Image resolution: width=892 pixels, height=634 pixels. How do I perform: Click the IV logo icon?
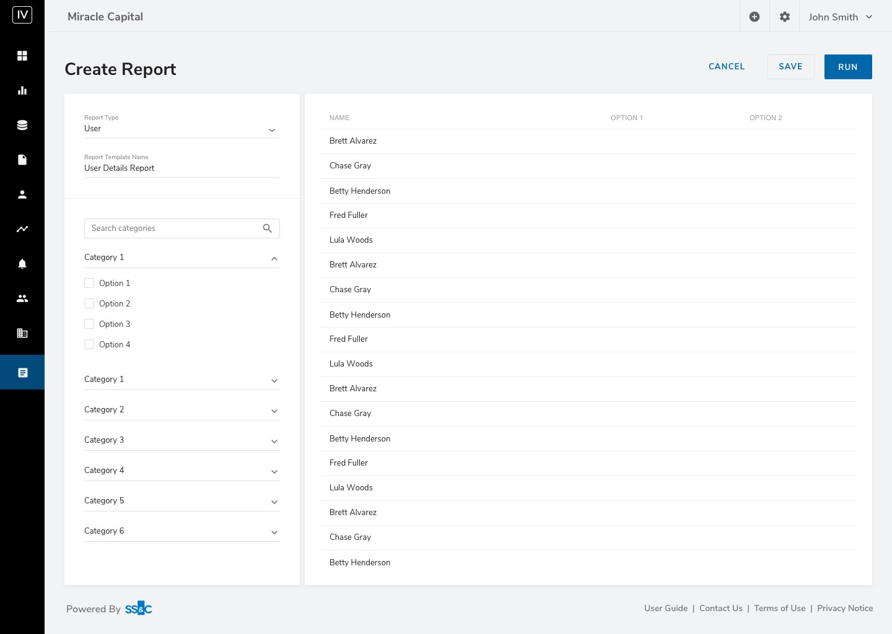pos(22,15)
